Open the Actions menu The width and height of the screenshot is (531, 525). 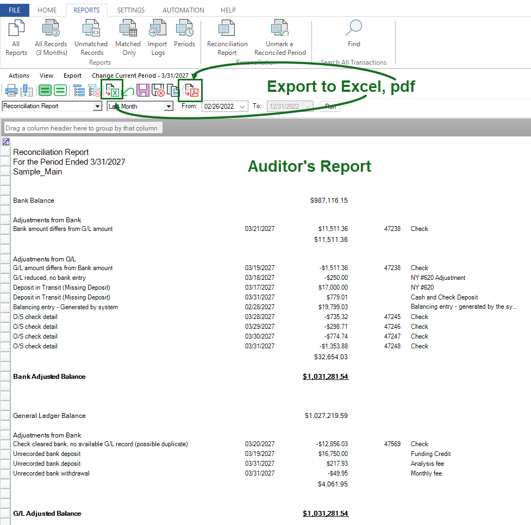(x=19, y=76)
